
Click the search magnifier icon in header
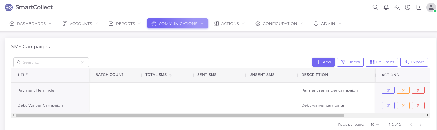(x=375, y=7)
